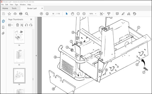Viewport: 152px width, 94px height.
Task: Add bookmark star icon in toolbar
Action: point(9,14)
